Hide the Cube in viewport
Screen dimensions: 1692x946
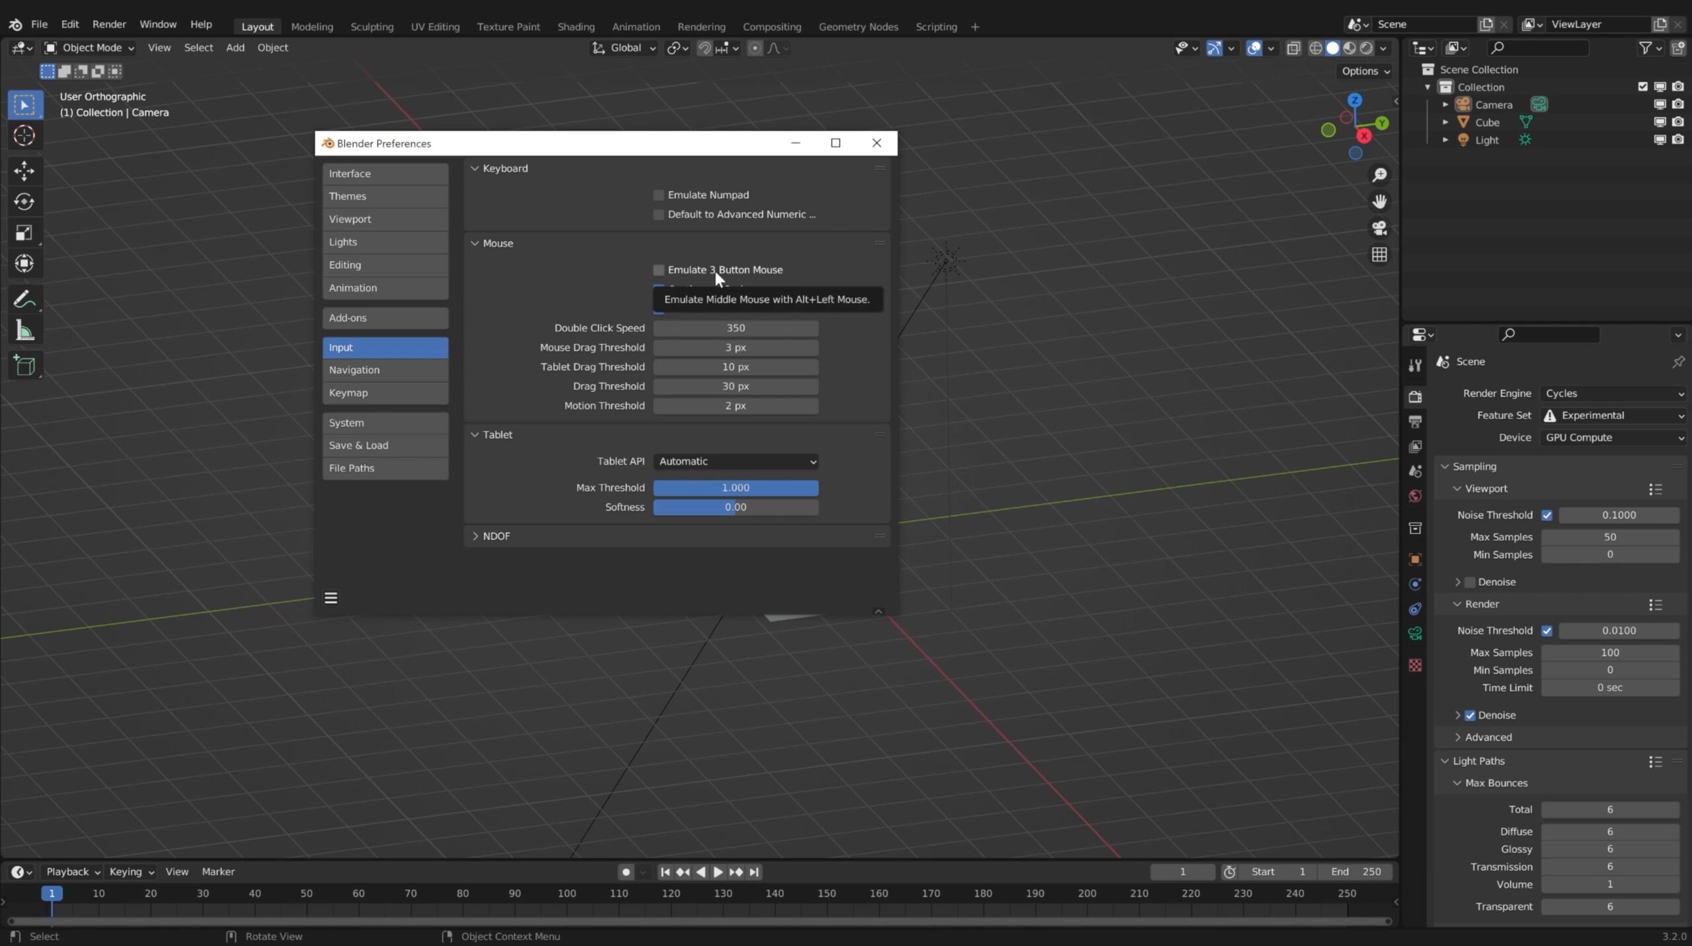point(1660,122)
